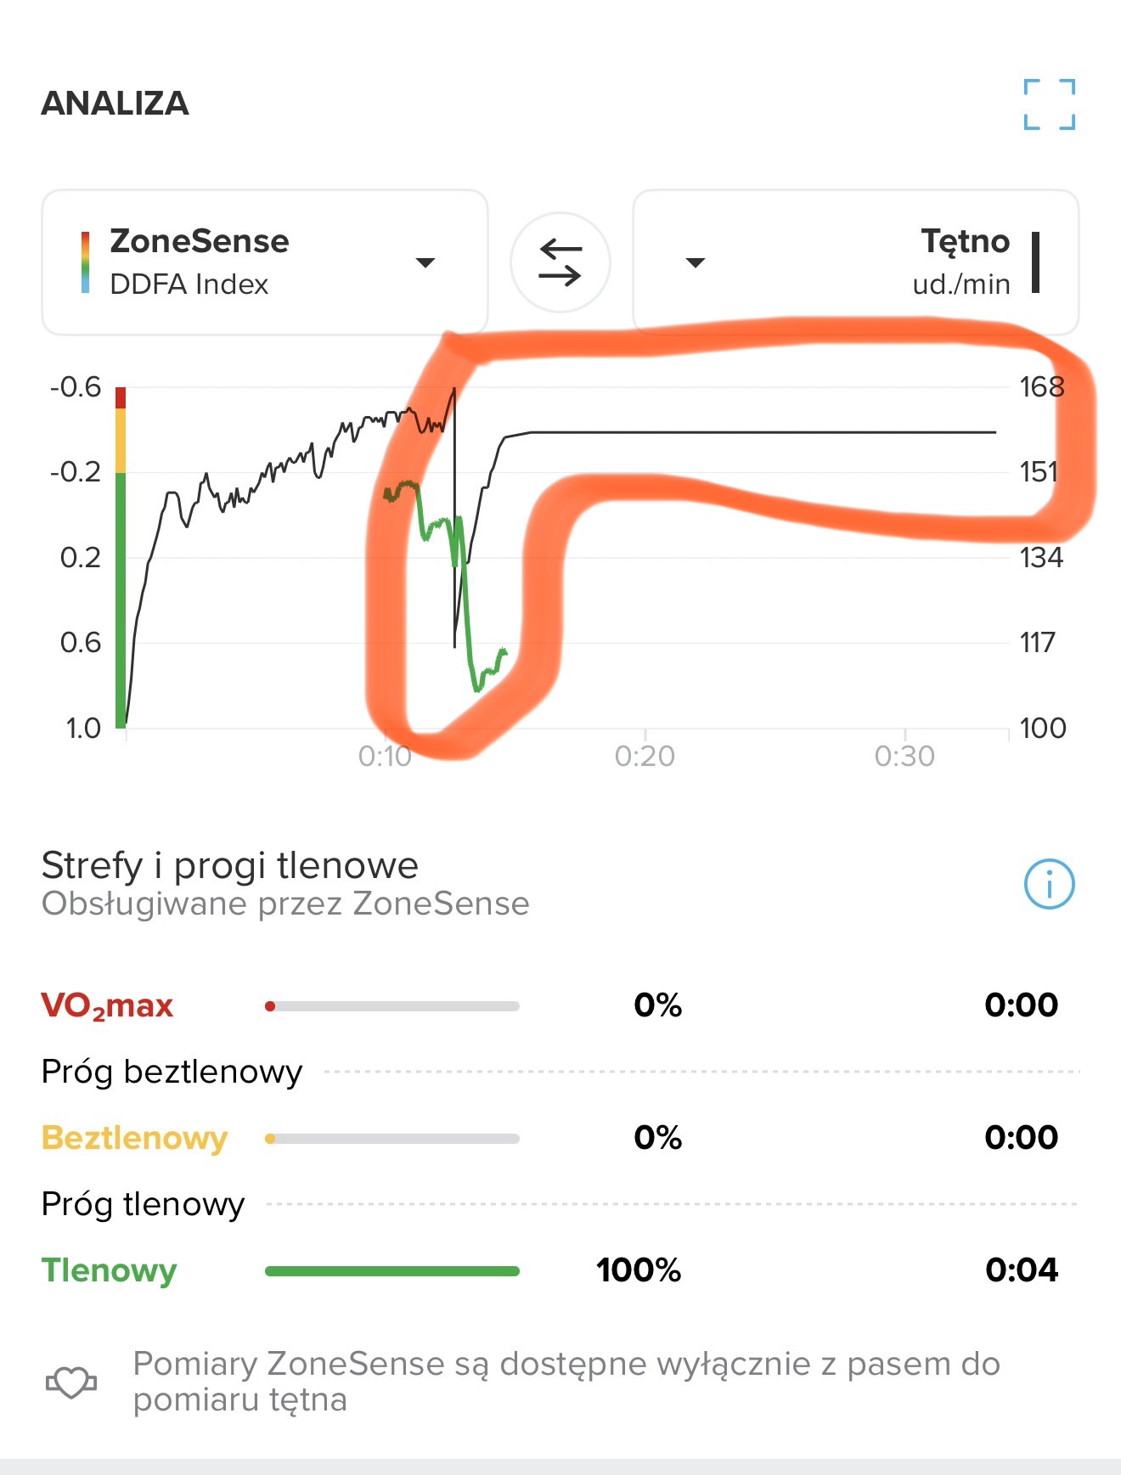This screenshot has width=1121, height=1475.
Task: Open the Tętno metric dropdown arrow
Action: click(696, 262)
